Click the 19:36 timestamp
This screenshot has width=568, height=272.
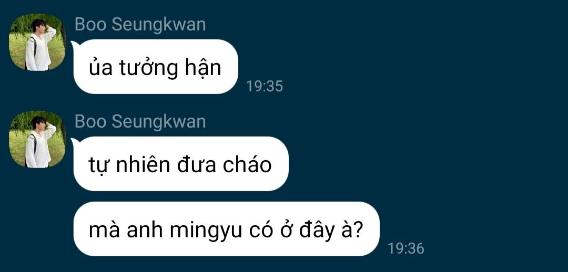click(x=405, y=248)
